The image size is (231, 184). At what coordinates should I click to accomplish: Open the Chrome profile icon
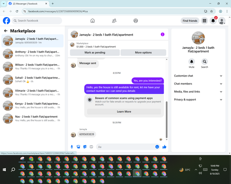220,11
